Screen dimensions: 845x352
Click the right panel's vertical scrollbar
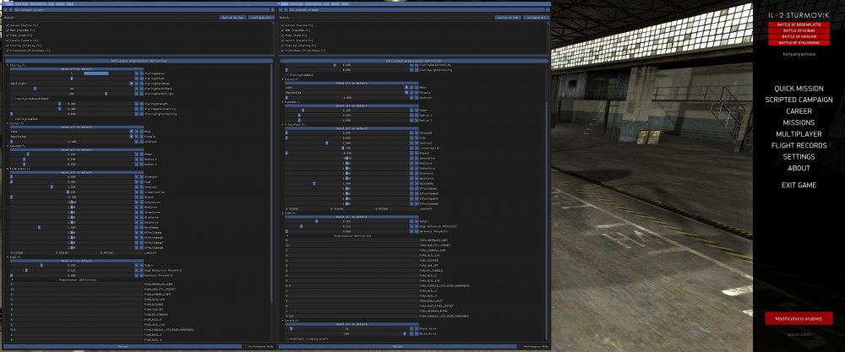click(x=547, y=169)
